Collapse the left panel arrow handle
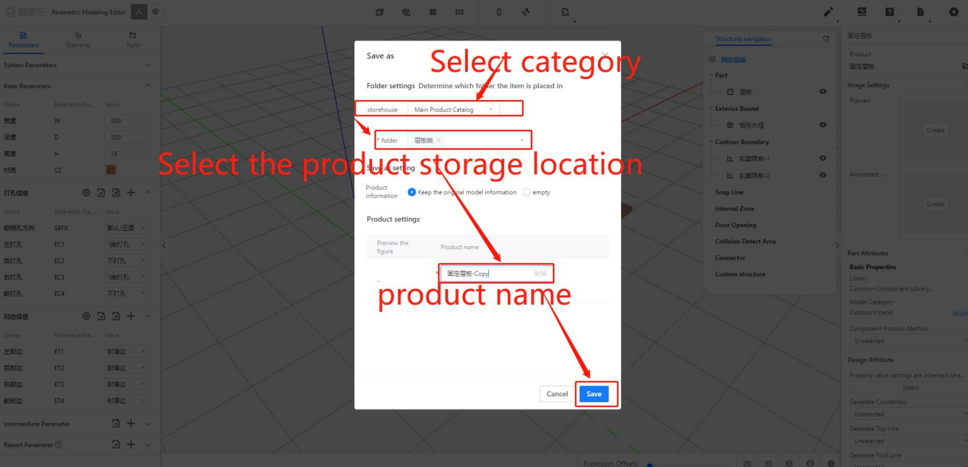Image resolution: width=968 pixels, height=467 pixels. [164, 245]
